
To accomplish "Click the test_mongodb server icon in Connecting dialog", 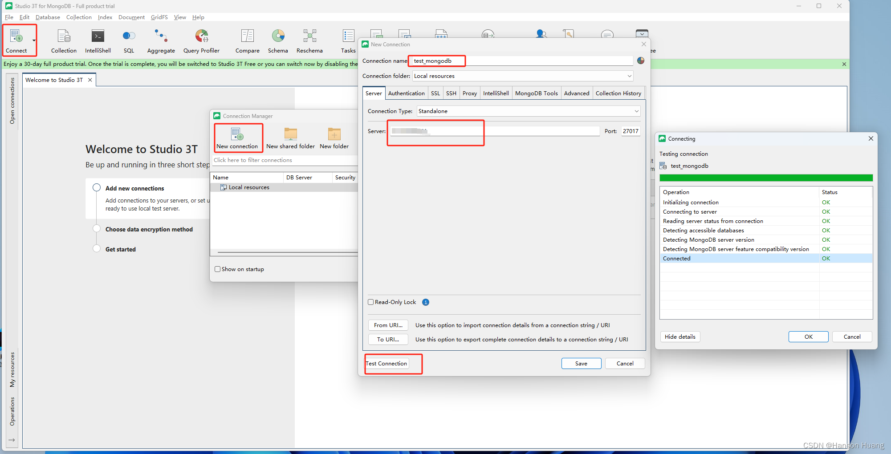I will tap(663, 166).
